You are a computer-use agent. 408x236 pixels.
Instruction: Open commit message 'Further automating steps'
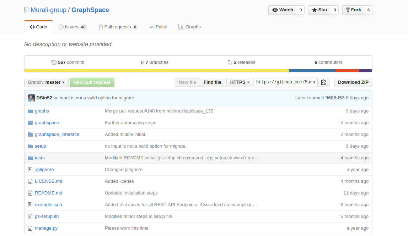(130, 123)
